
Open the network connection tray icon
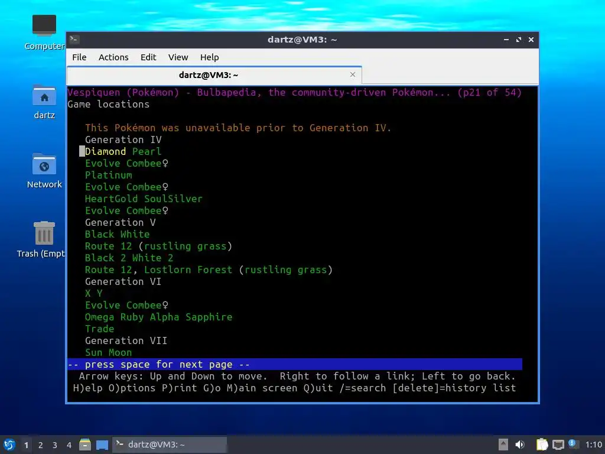[558, 445]
